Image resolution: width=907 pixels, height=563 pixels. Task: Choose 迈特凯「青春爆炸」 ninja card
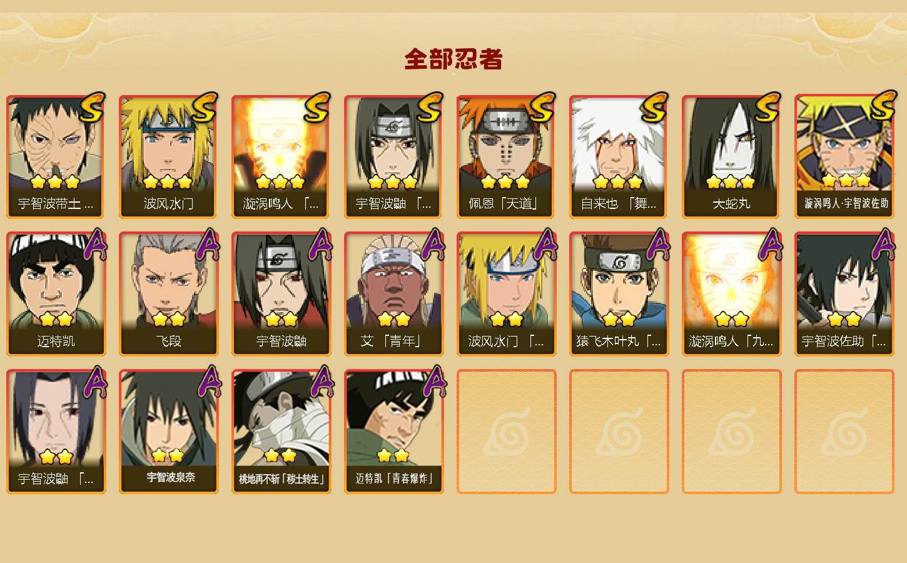coord(393,432)
